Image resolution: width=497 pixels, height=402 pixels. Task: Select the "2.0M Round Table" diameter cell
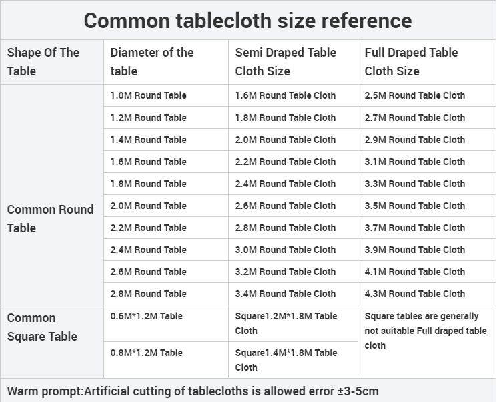pos(149,206)
